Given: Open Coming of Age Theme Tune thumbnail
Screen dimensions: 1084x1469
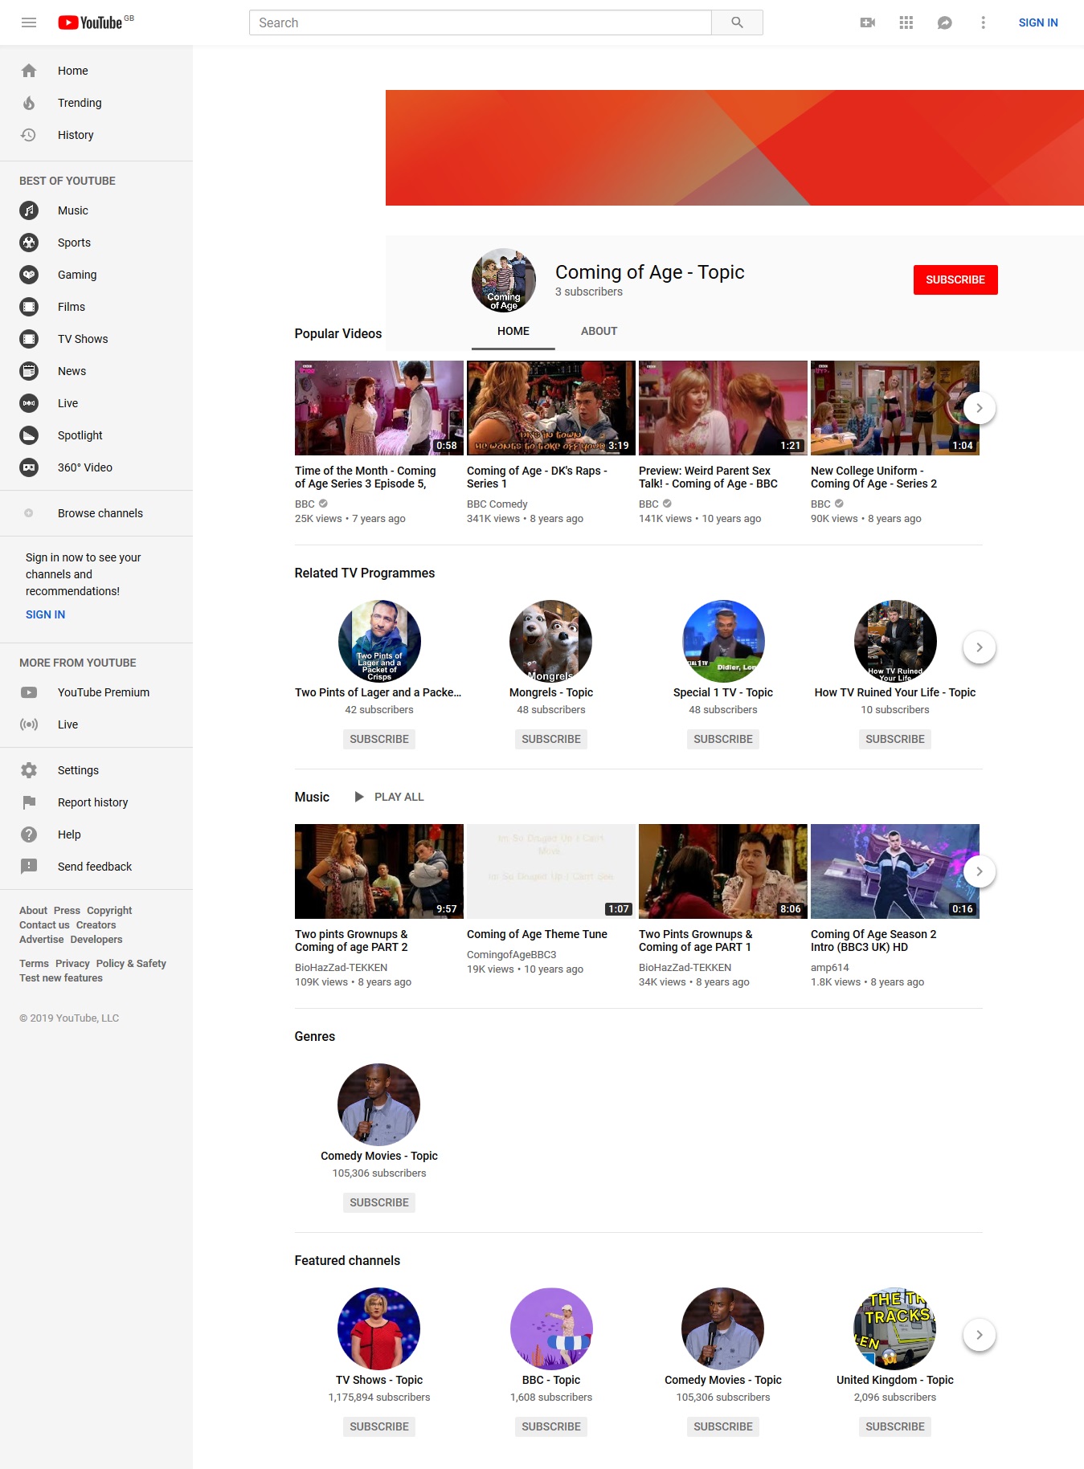Looking at the screenshot, I should 551,871.
